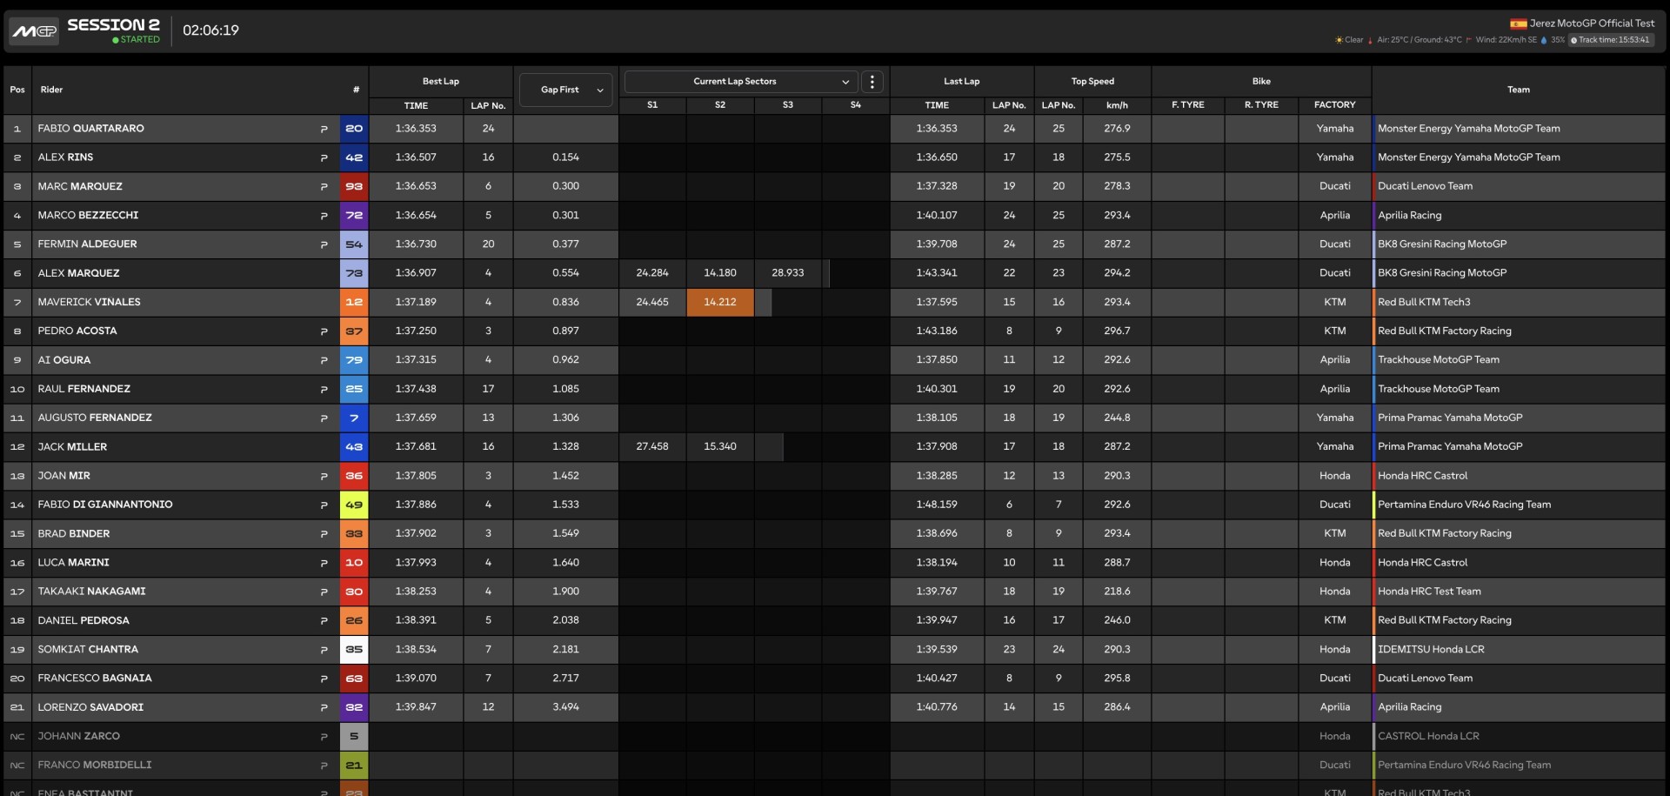Click the Last Lap column header
Screen dimensions: 1670x796
pyautogui.click(x=962, y=82)
